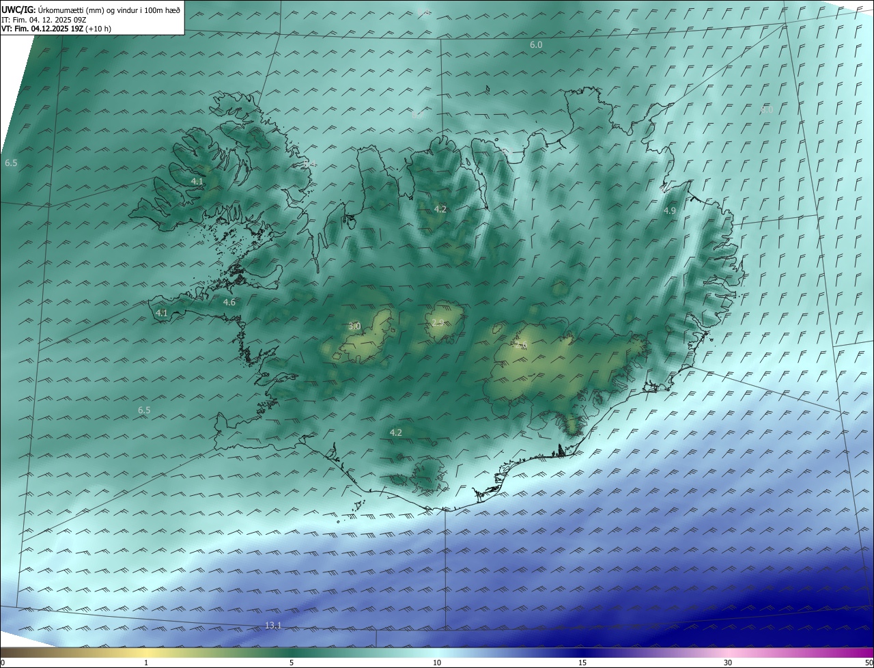This screenshot has height=668, width=874.
Task: Click the 2.9 value on Hofsjökull glacier
Action: click(438, 322)
